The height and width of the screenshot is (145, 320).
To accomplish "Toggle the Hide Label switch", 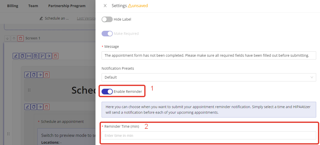I will pos(107,19).
